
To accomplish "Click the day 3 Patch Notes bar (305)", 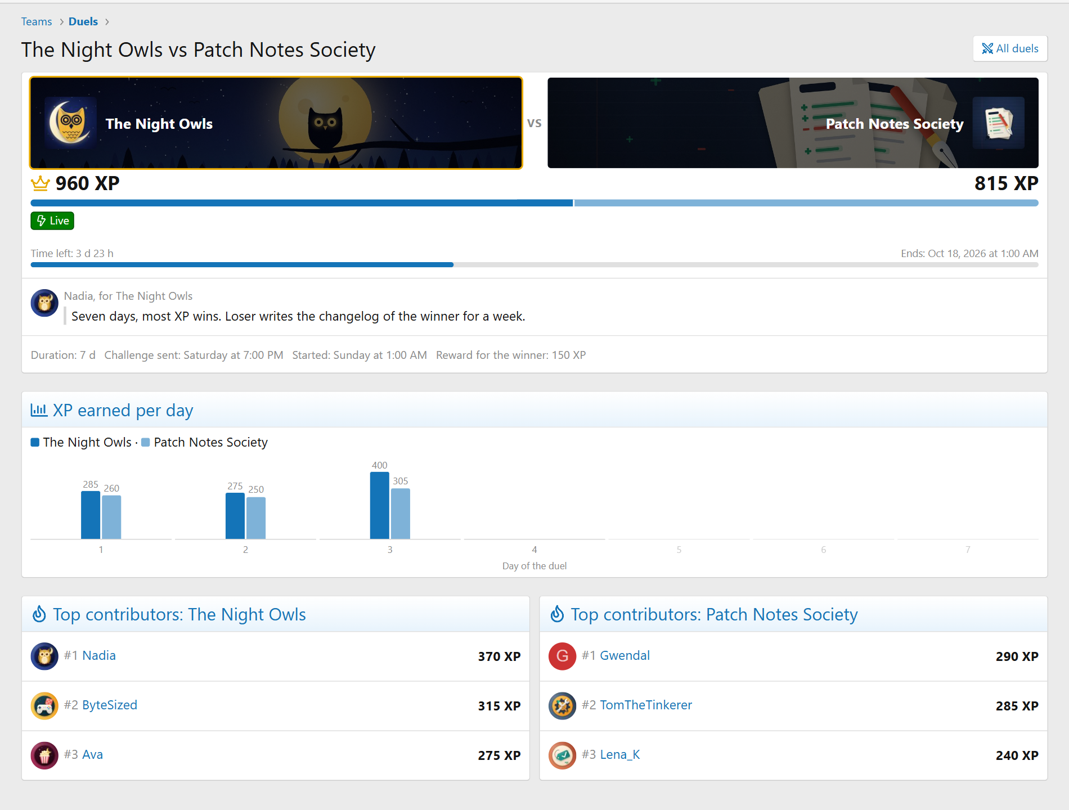I will pos(401,514).
